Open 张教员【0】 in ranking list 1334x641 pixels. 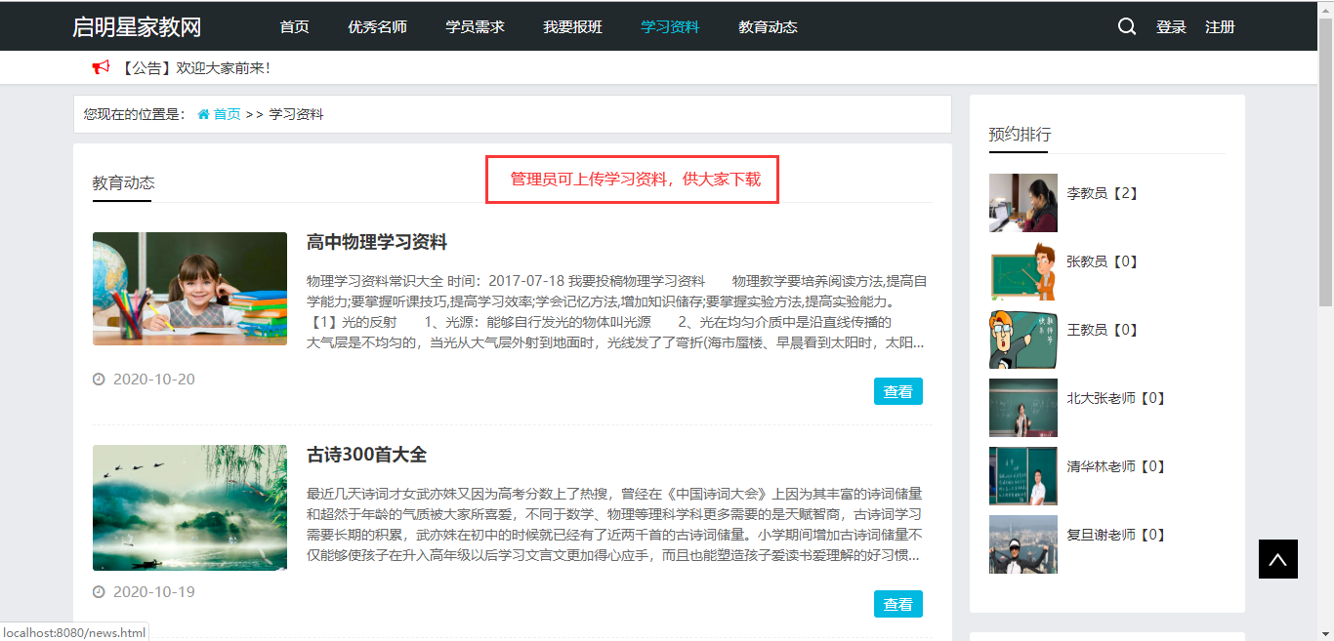[1103, 261]
